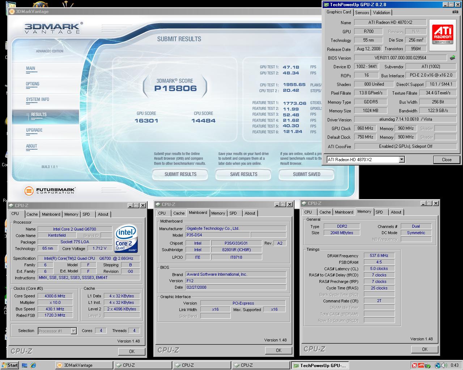Screen dimensions: 463x370
Task: Click the BIOS save chip icon in GPU-Z
Action: point(453,57)
